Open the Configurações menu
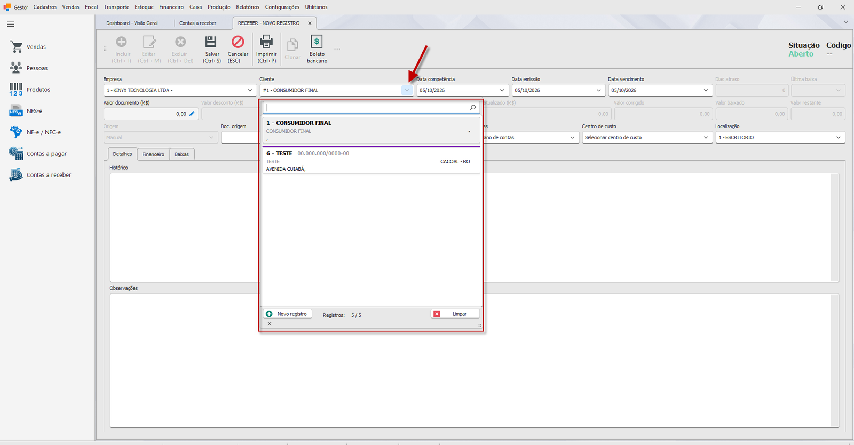The height and width of the screenshot is (445, 854). pyautogui.click(x=282, y=7)
